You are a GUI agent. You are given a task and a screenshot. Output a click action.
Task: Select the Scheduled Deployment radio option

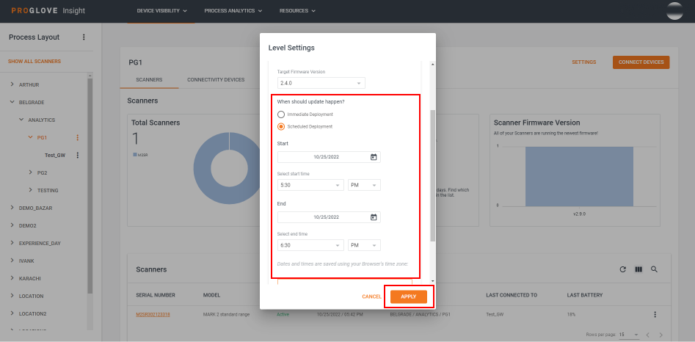click(x=281, y=126)
